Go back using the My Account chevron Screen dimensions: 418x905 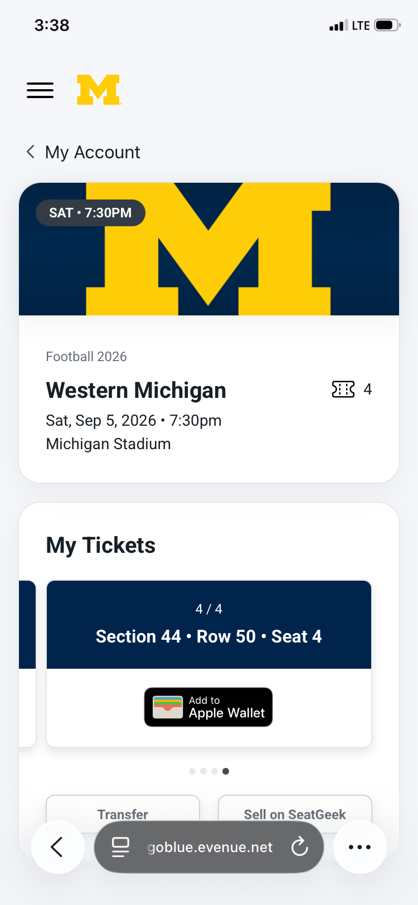point(31,152)
